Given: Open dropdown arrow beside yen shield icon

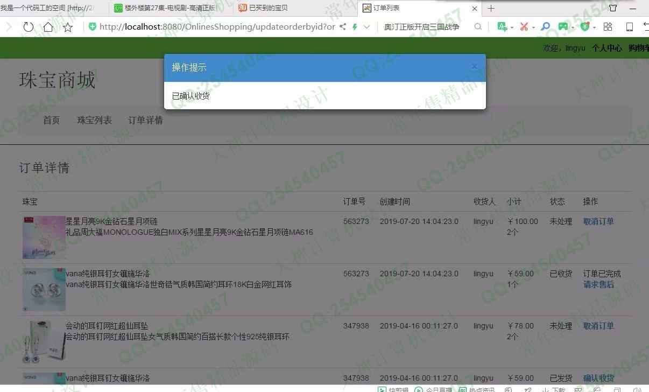Looking at the screenshot, I should [594, 27].
